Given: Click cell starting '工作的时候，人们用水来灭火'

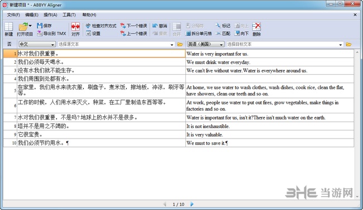Looking at the screenshot, I should coord(101,106).
